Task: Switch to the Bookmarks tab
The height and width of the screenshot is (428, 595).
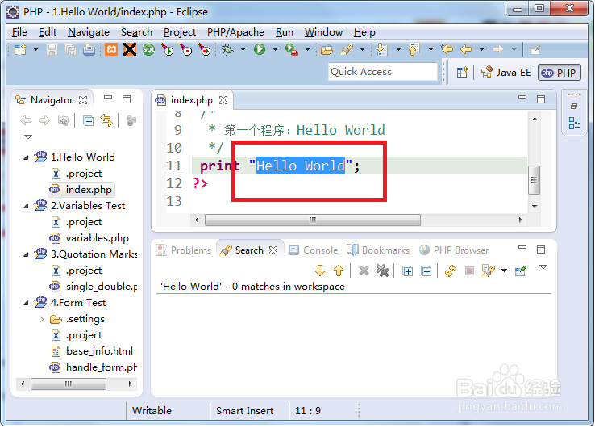Action: 378,250
